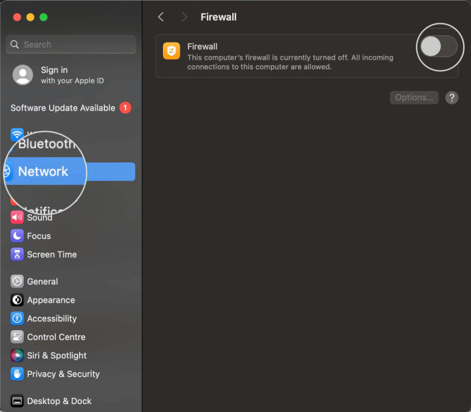471x412 pixels.
Task: Open the Focus settings pane
Action: click(x=39, y=236)
